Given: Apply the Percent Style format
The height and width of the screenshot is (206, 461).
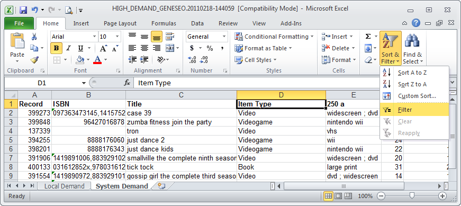Looking at the screenshot, I should tap(210, 48).
